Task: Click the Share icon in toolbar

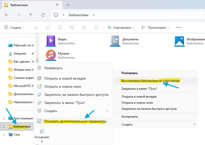Action: (84, 28)
